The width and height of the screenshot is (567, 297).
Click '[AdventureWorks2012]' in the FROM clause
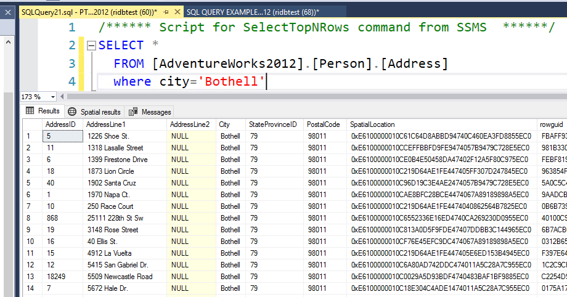[x=228, y=63]
